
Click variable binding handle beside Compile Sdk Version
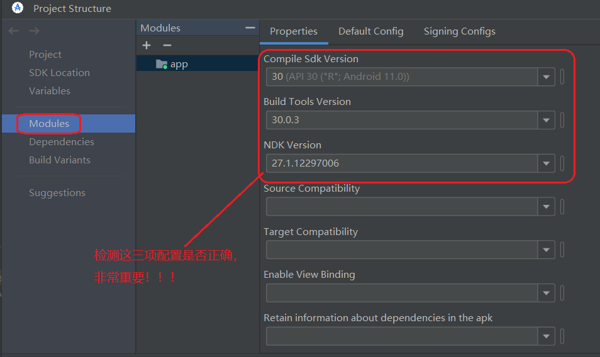[x=562, y=77]
